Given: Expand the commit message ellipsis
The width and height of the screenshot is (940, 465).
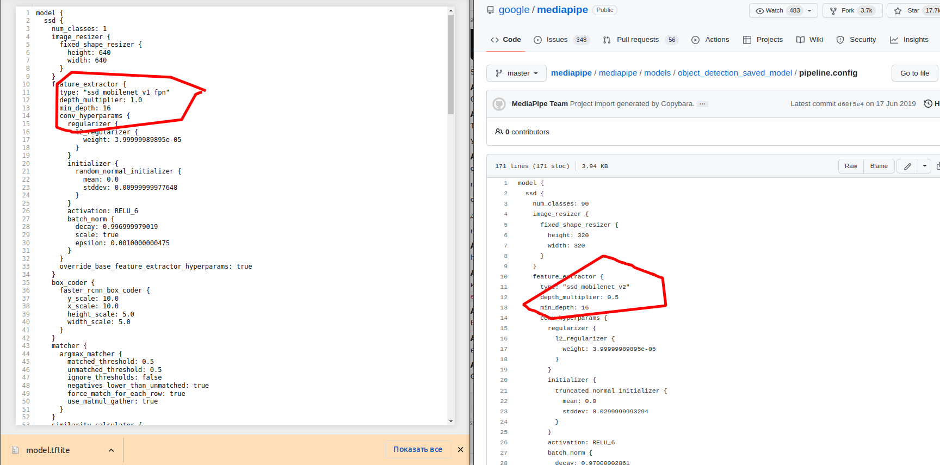Looking at the screenshot, I should (702, 104).
